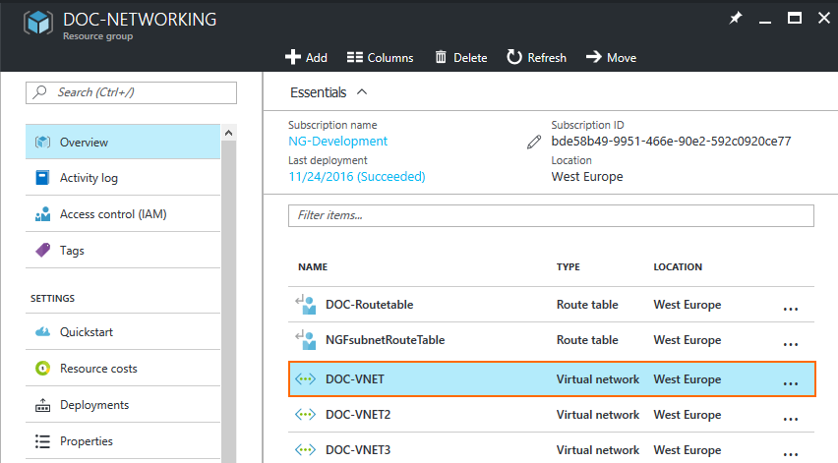
Task: Click the pencil edit subscription icon
Action: [534, 142]
